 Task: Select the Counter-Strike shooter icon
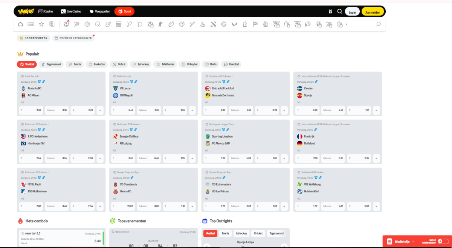click(160, 24)
